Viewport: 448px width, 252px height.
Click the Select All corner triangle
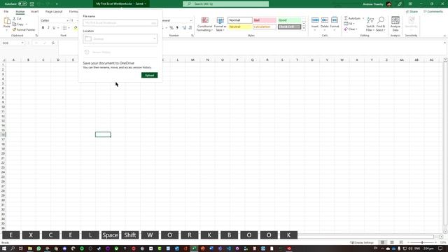coord(3,60)
